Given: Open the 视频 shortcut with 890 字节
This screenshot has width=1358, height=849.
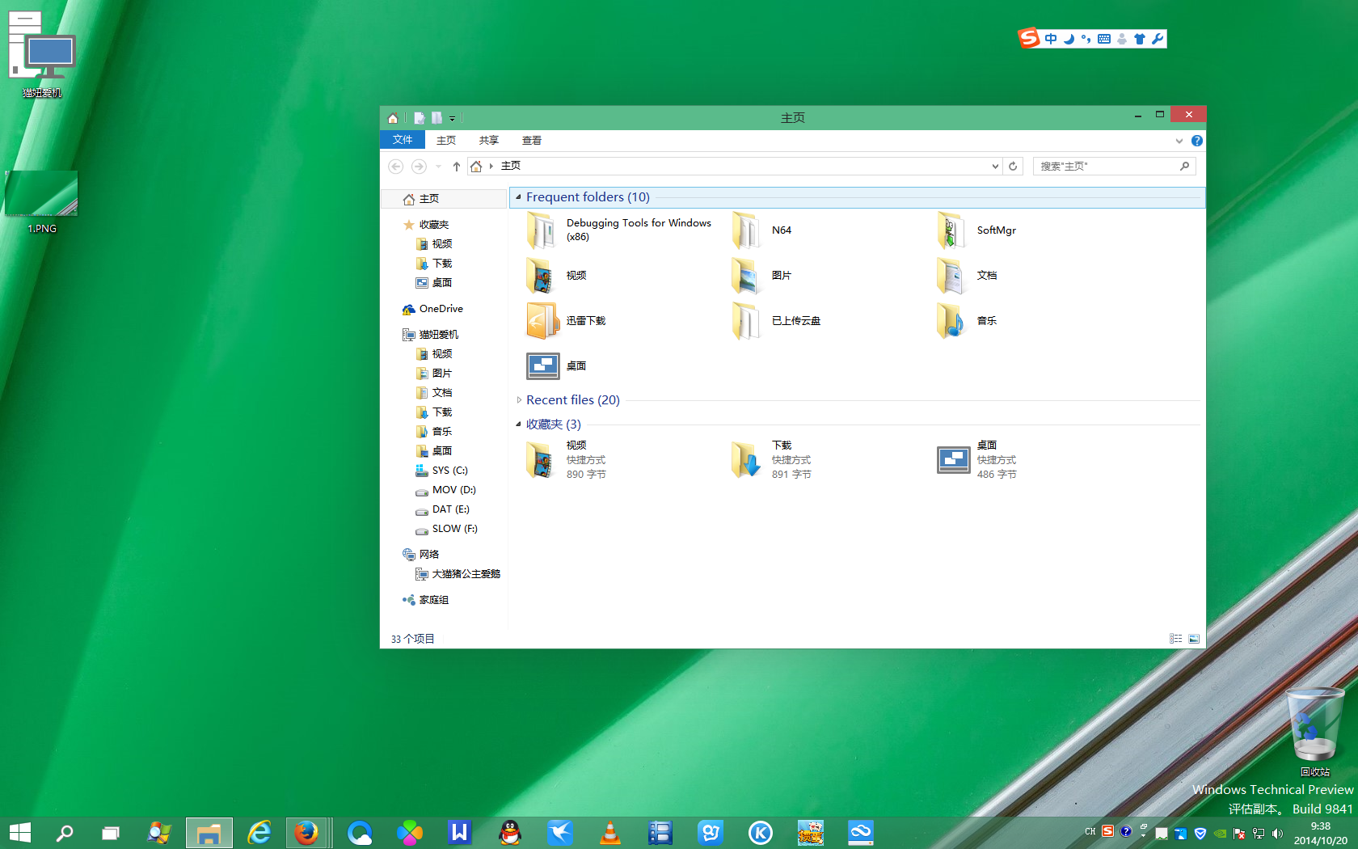Looking at the screenshot, I should [x=566, y=460].
